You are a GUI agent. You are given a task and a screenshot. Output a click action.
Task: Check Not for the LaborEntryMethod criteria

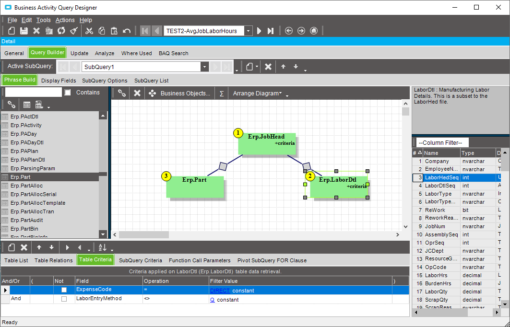[64, 299]
